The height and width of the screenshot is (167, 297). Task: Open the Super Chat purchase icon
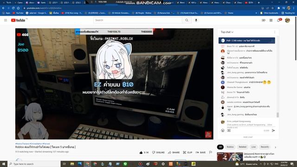(229, 130)
